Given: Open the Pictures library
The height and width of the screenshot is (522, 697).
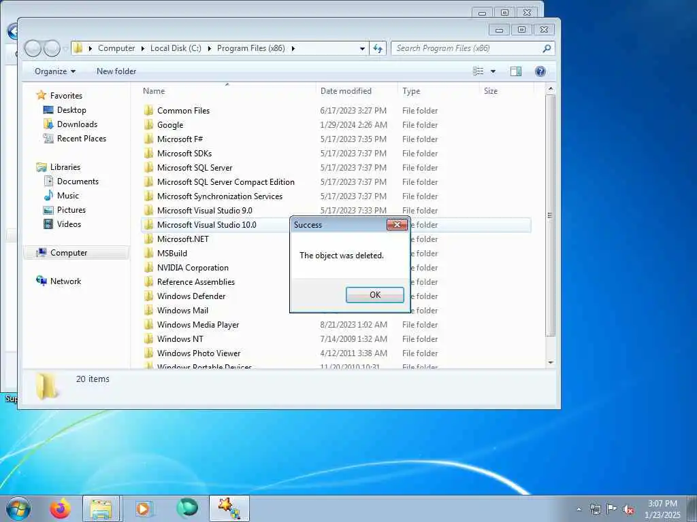Looking at the screenshot, I should (71, 210).
